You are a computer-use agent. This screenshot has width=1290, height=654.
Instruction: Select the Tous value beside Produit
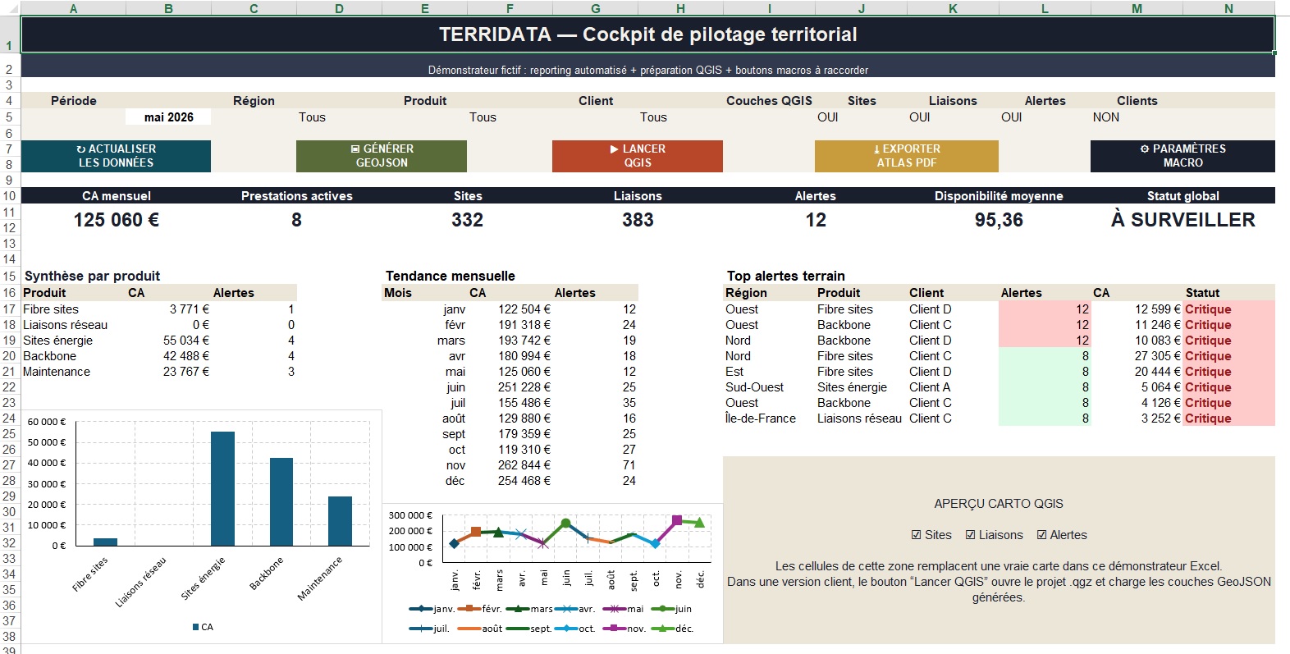[x=483, y=117]
